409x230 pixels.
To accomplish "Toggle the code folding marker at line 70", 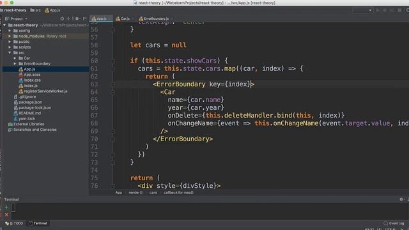I will pyautogui.click(x=112, y=139).
